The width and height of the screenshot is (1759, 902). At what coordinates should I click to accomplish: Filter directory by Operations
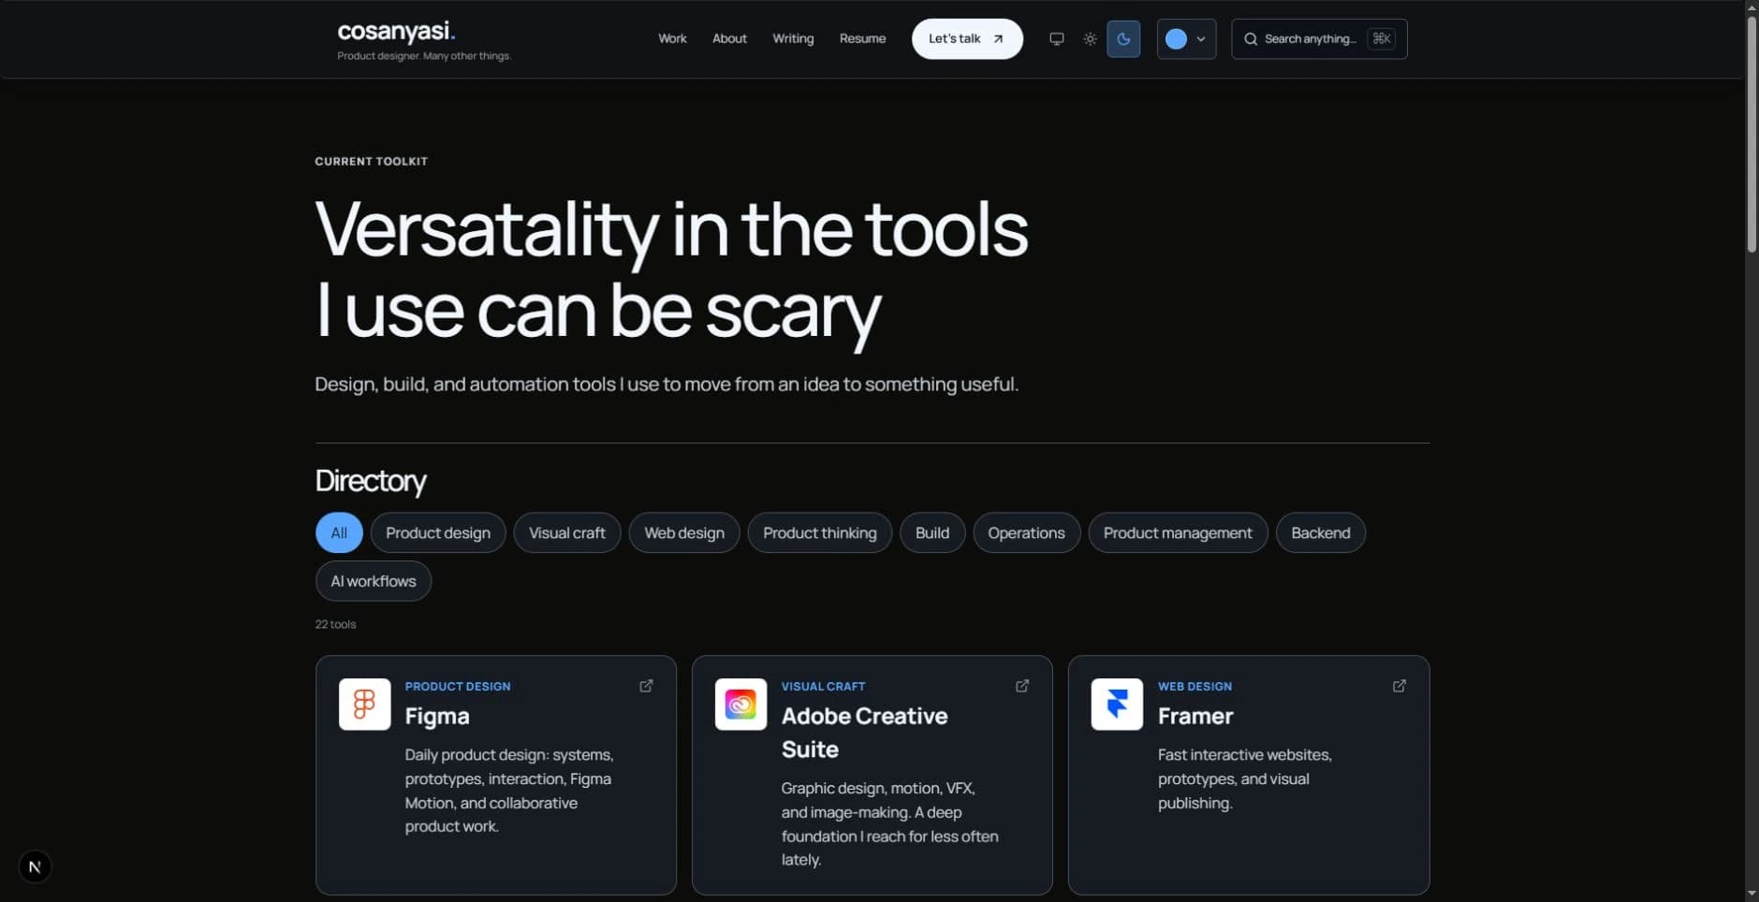click(1026, 532)
